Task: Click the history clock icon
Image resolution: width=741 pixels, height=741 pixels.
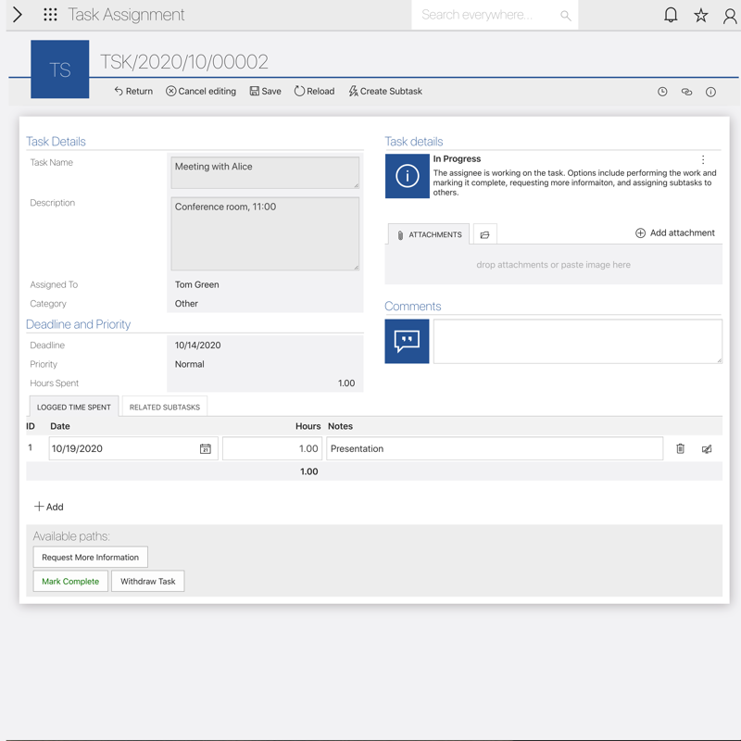Action: point(662,92)
